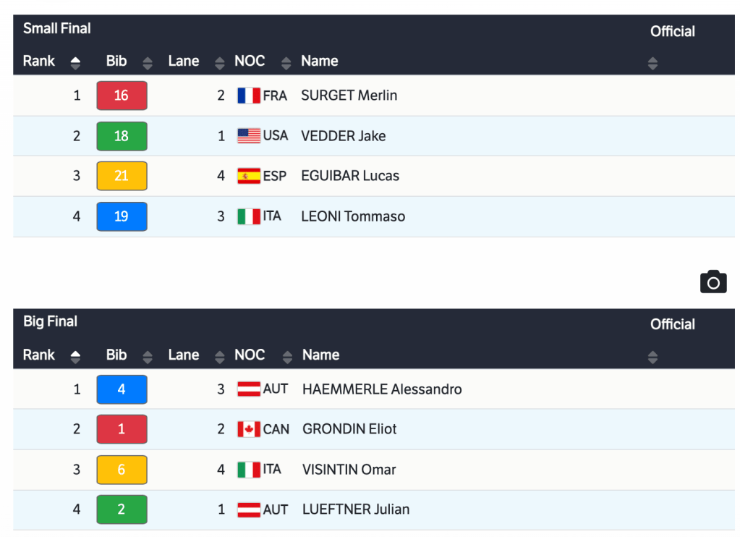Click the USA flag icon for Vedder

248,135
